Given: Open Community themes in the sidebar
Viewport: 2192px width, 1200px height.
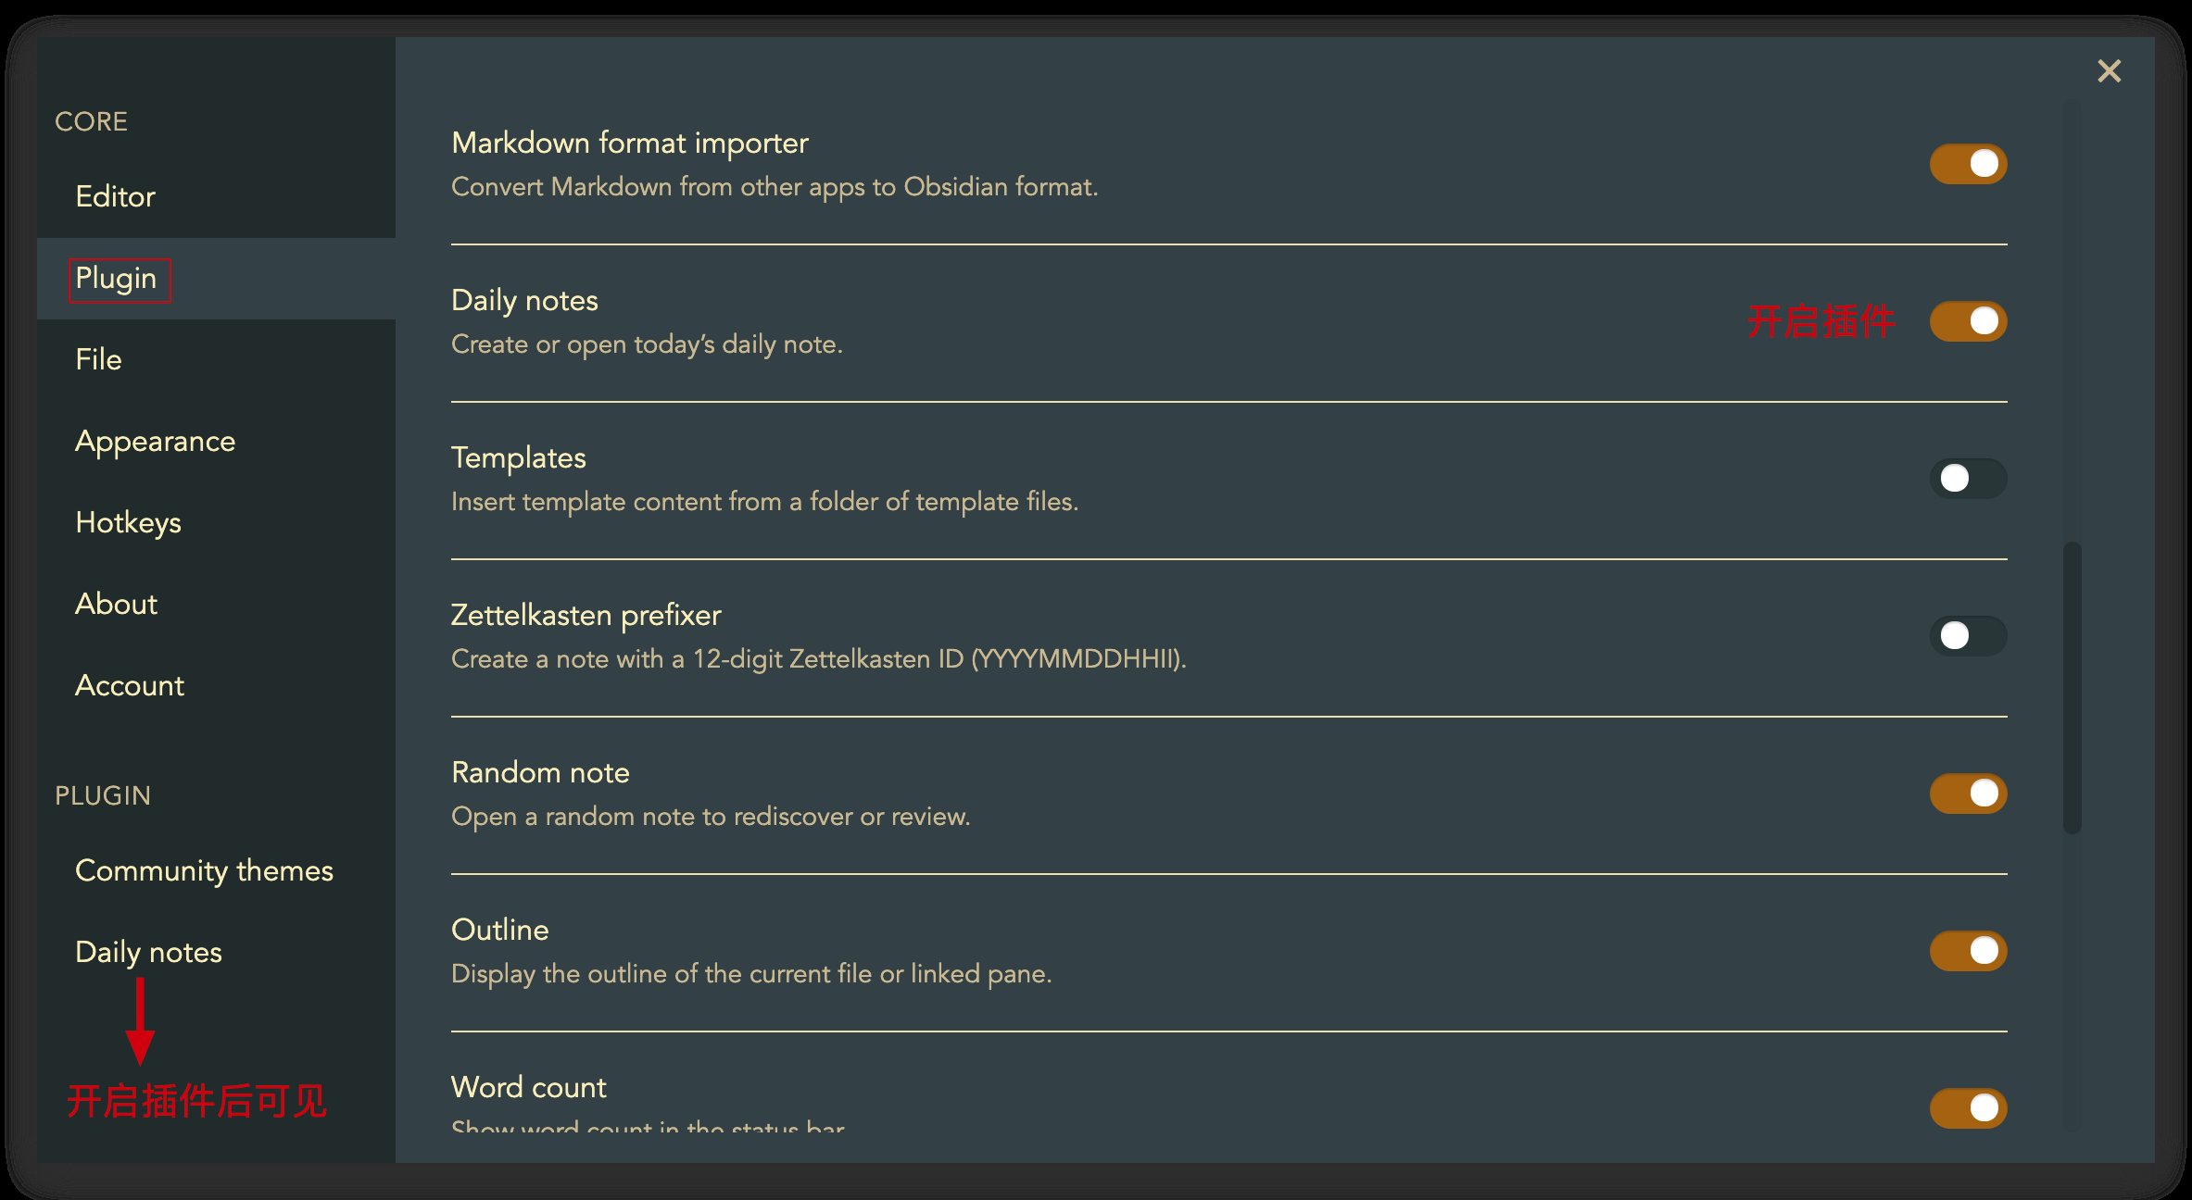Looking at the screenshot, I should pyautogui.click(x=204, y=870).
